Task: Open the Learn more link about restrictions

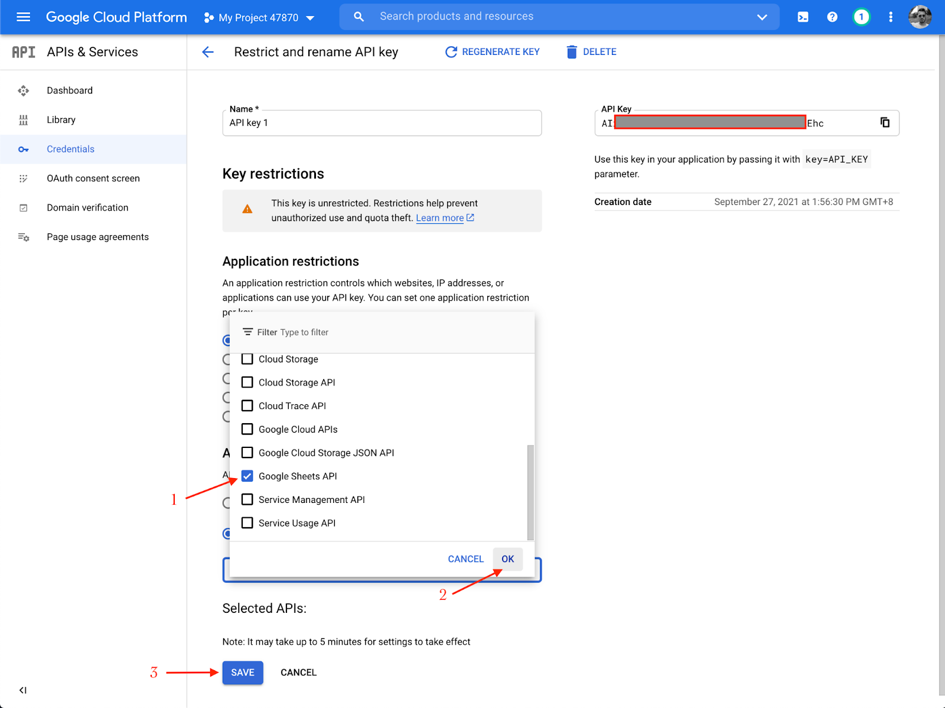Action: point(441,217)
